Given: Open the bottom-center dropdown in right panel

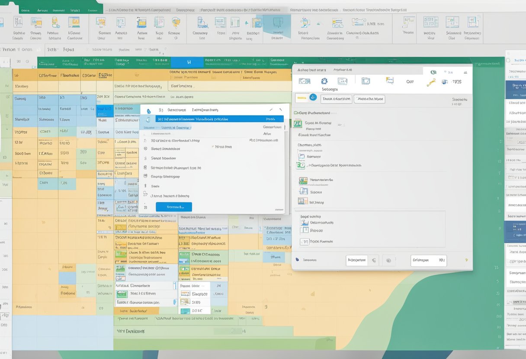Looking at the screenshot, I should click(x=357, y=260).
